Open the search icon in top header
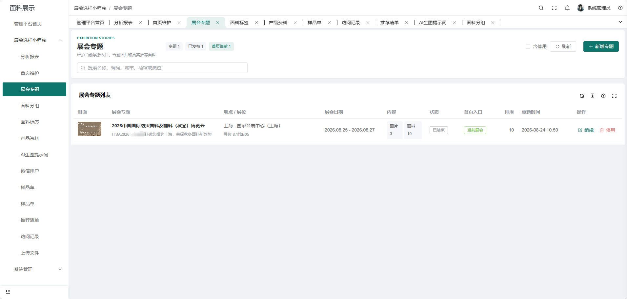 (x=541, y=8)
